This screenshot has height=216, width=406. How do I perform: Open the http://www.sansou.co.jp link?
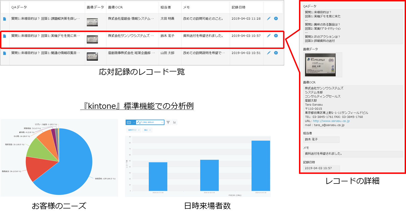pyautogui.click(x=331, y=121)
